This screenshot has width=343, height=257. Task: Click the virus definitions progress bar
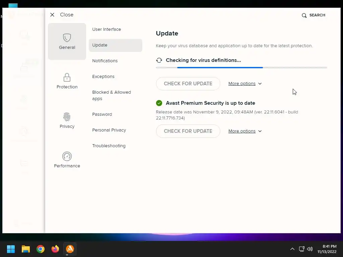pyautogui.click(x=242, y=68)
